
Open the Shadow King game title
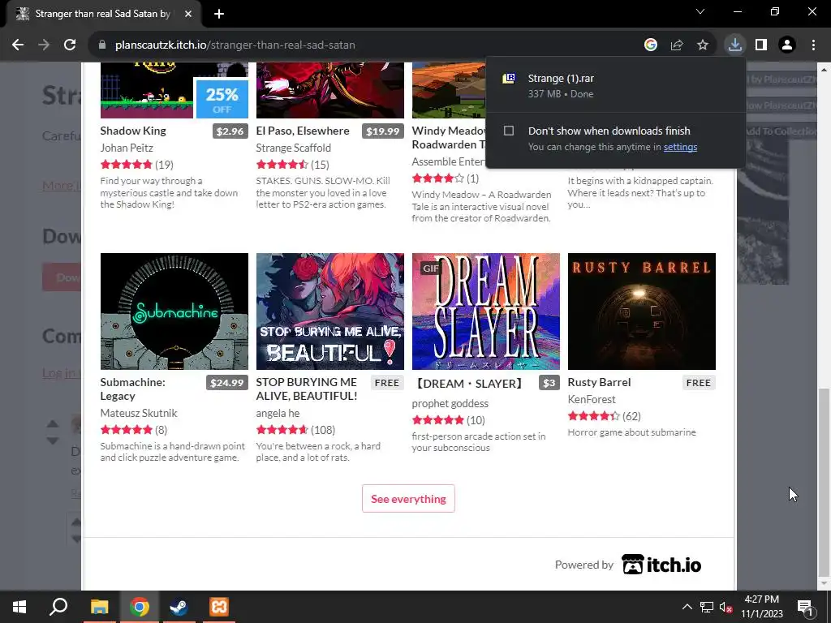coord(133,131)
